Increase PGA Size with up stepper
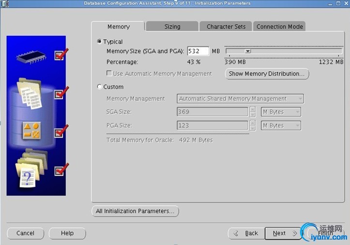 253,123
